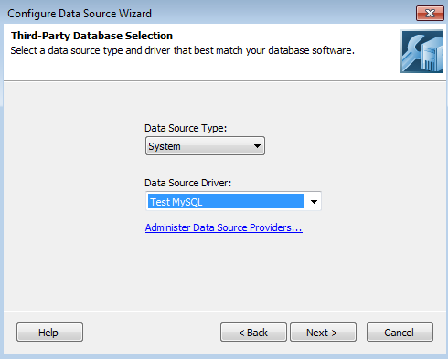Screen dimensions: 448x359
Task: Close the Configure Data Source Wizard window
Action: tap(430, 14)
